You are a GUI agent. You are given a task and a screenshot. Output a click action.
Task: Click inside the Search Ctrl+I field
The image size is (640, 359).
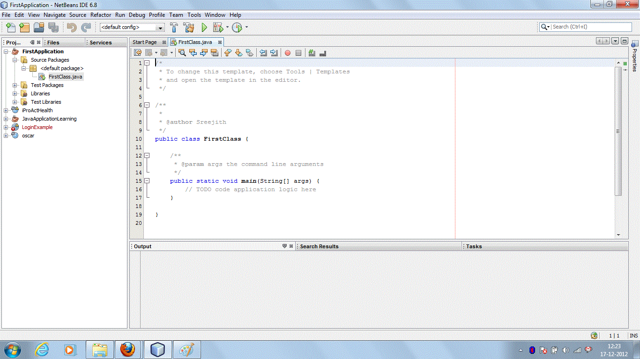[x=590, y=27]
